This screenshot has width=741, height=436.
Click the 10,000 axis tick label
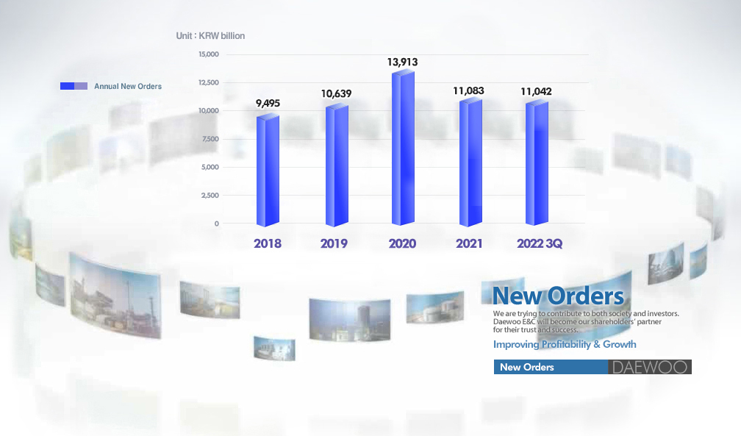pyautogui.click(x=209, y=111)
